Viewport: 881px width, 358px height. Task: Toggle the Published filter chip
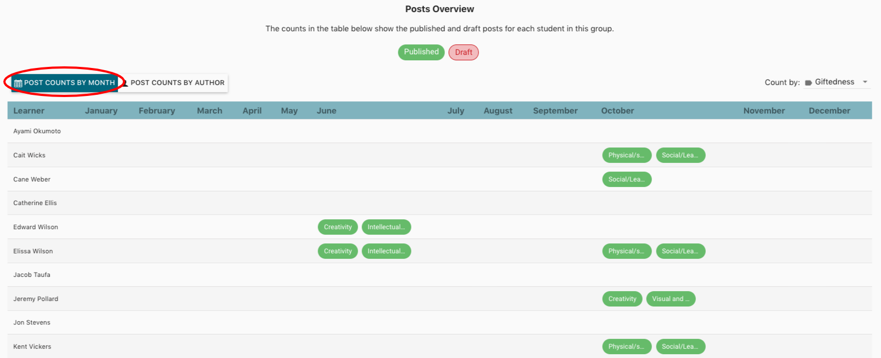[x=421, y=52]
